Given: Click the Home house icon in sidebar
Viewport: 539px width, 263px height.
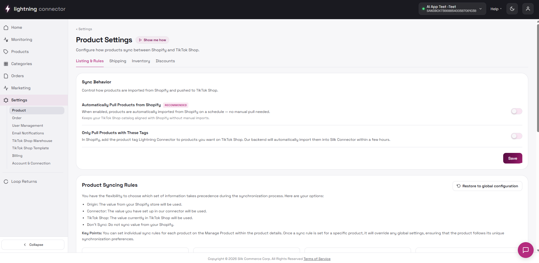Looking at the screenshot, I should (x=6, y=28).
